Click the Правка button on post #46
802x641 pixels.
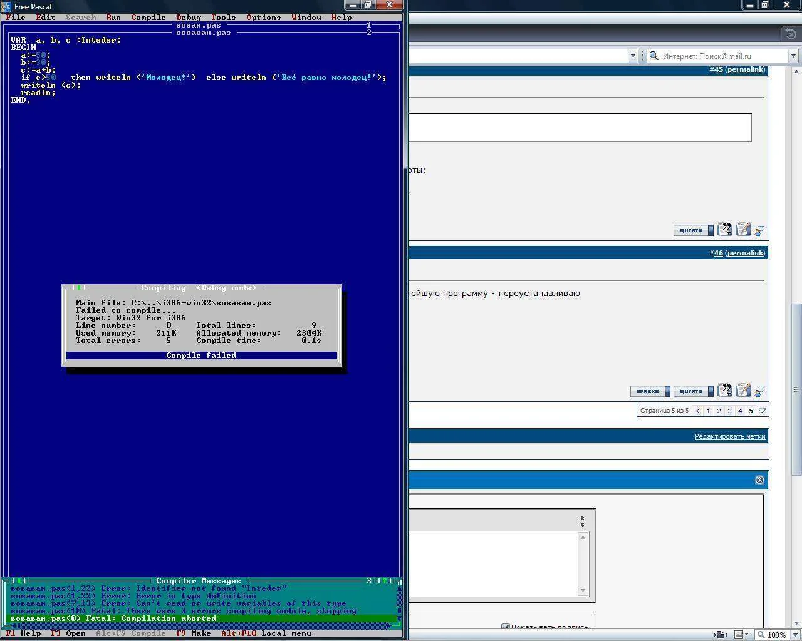[x=650, y=391]
